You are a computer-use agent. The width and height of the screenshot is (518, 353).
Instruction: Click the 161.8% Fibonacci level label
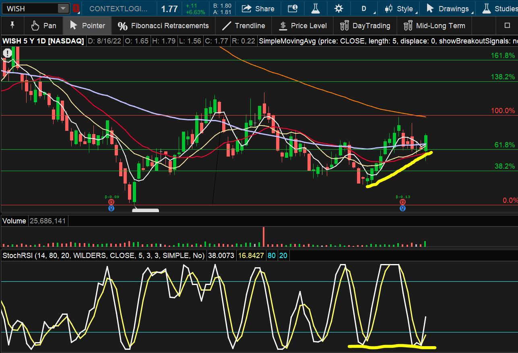tap(503, 56)
